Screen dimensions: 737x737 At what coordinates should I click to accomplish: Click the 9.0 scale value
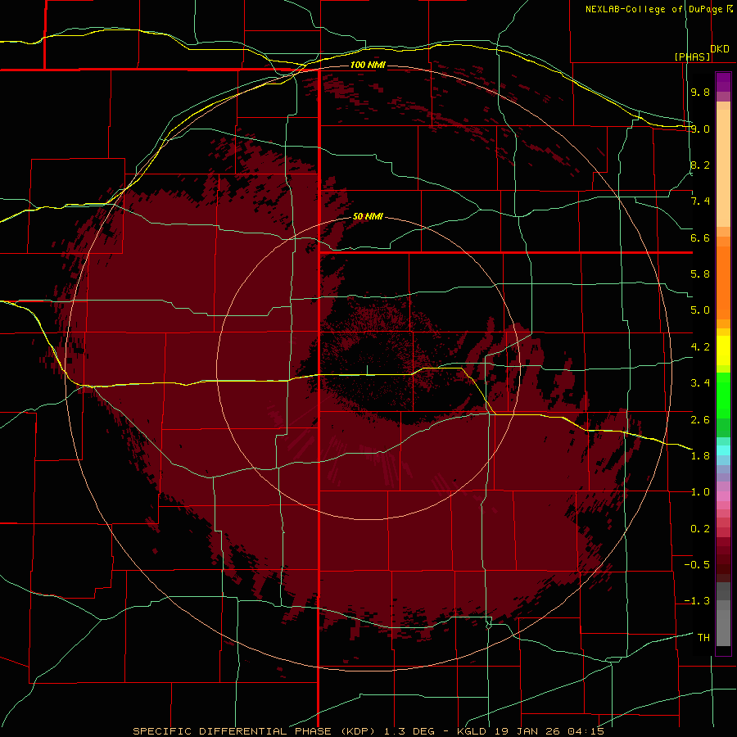click(x=700, y=129)
